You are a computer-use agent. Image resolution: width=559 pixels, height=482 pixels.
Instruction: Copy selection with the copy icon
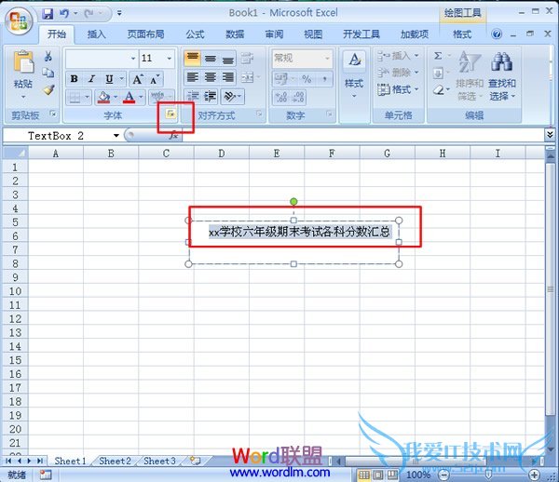pos(48,73)
